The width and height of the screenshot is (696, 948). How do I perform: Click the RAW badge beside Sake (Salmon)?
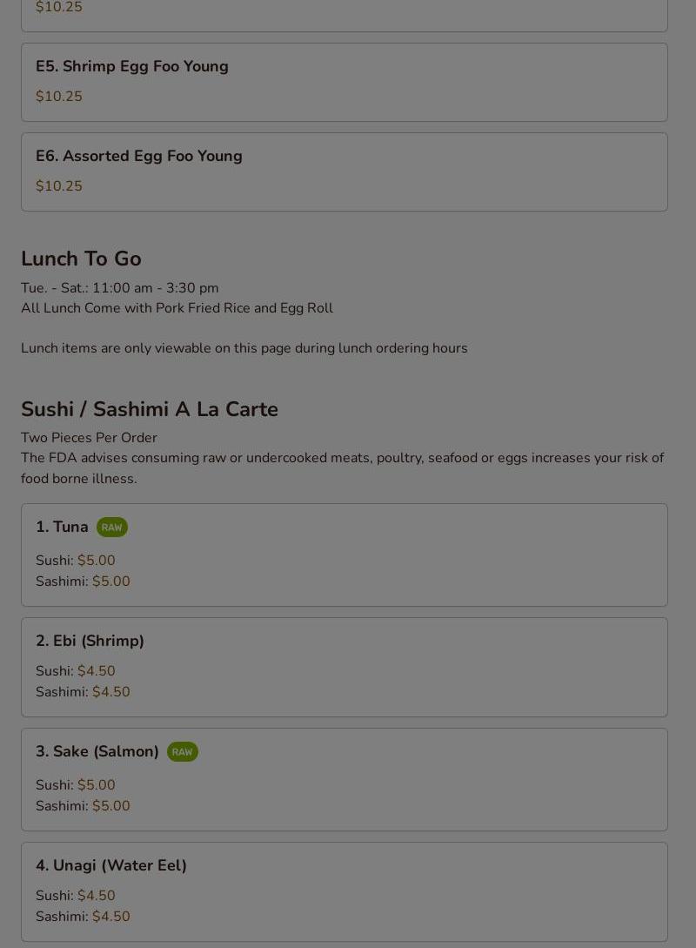[183, 751]
